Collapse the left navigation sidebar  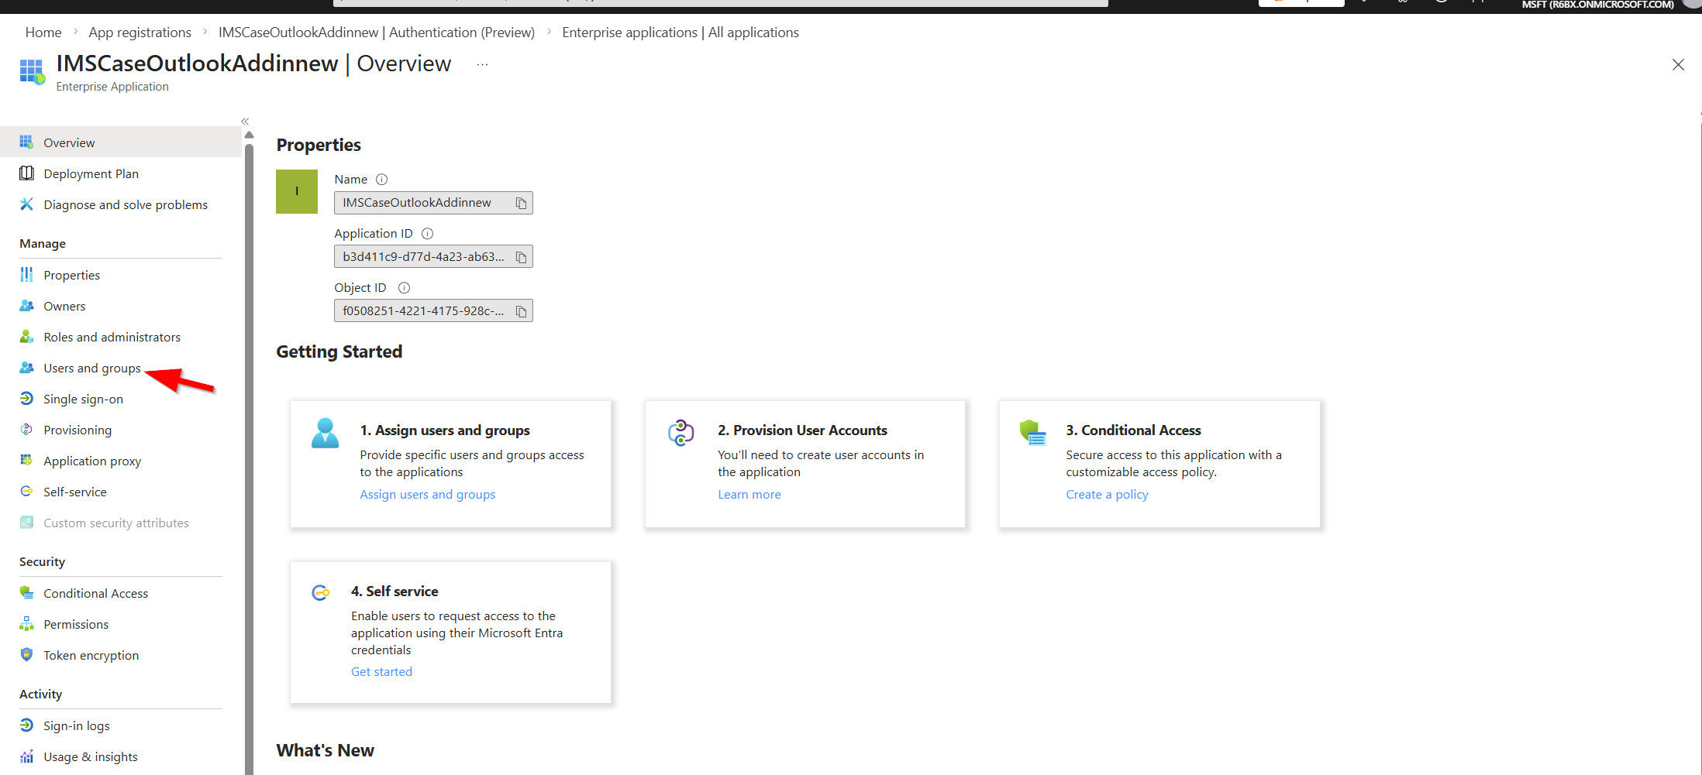pyautogui.click(x=245, y=122)
